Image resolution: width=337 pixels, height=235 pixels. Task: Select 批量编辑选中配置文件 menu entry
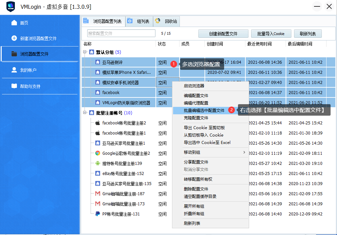tap(210, 111)
